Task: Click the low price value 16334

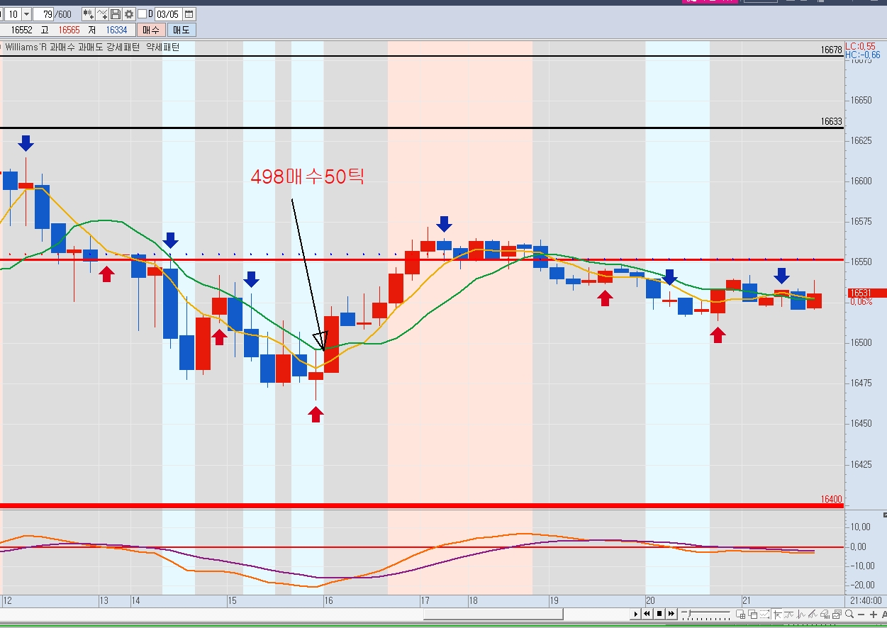Action: [116, 30]
